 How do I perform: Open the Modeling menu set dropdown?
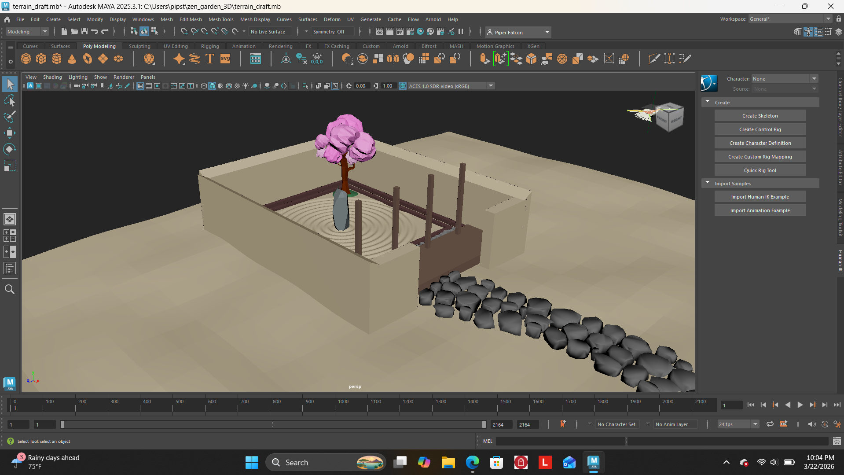(27, 32)
